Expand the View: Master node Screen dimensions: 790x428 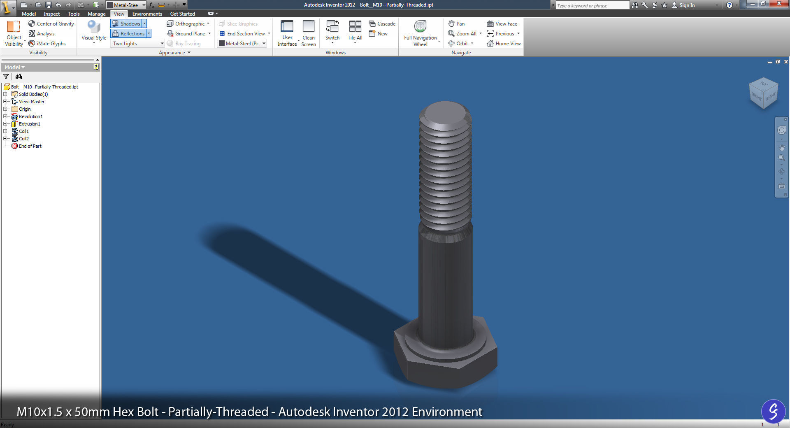tap(5, 102)
